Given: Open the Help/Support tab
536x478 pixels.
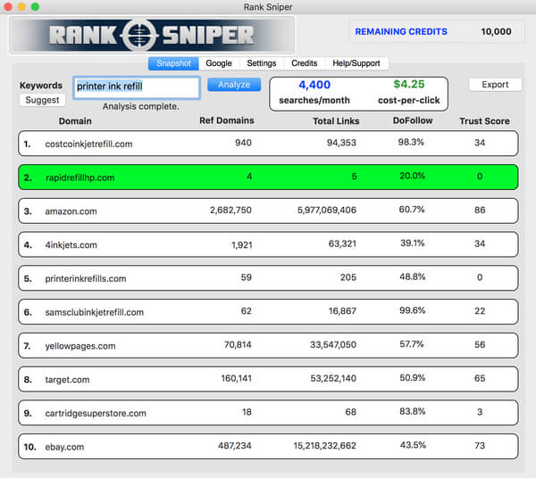Looking at the screenshot, I should 356,63.
